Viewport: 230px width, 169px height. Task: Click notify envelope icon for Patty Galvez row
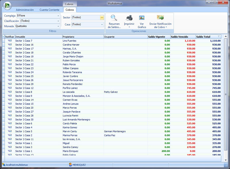[x=10, y=92]
